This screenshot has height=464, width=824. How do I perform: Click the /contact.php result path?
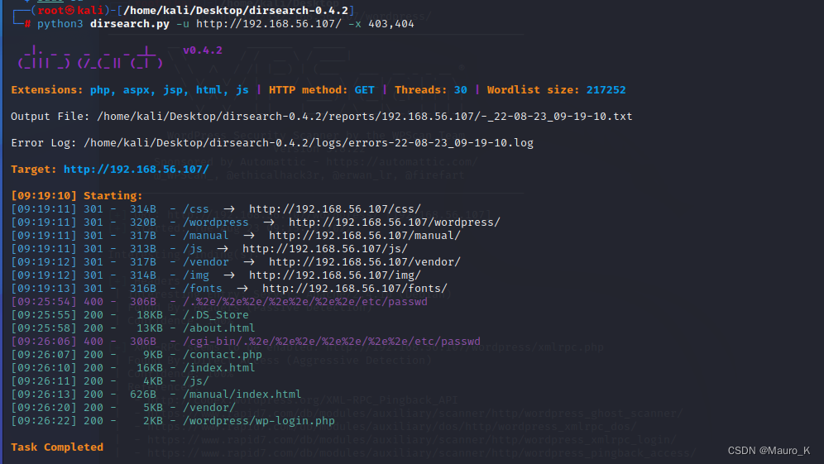point(223,354)
